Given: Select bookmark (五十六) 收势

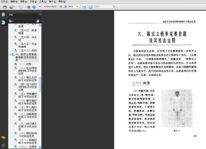Looking at the screenshot, I should tap(28, 50).
